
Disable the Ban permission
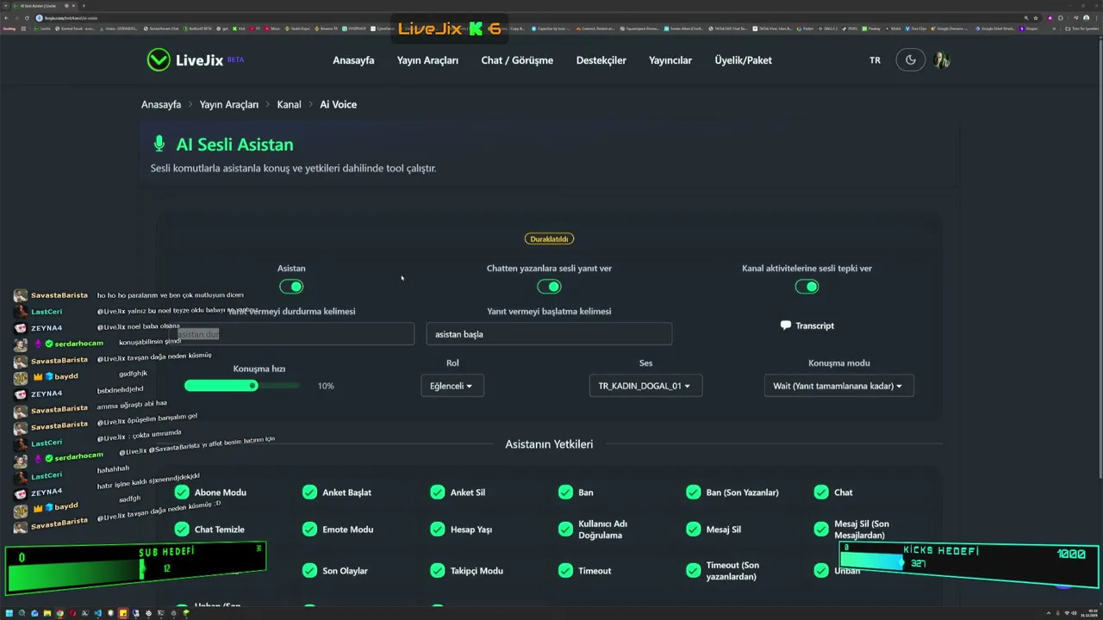tap(565, 493)
